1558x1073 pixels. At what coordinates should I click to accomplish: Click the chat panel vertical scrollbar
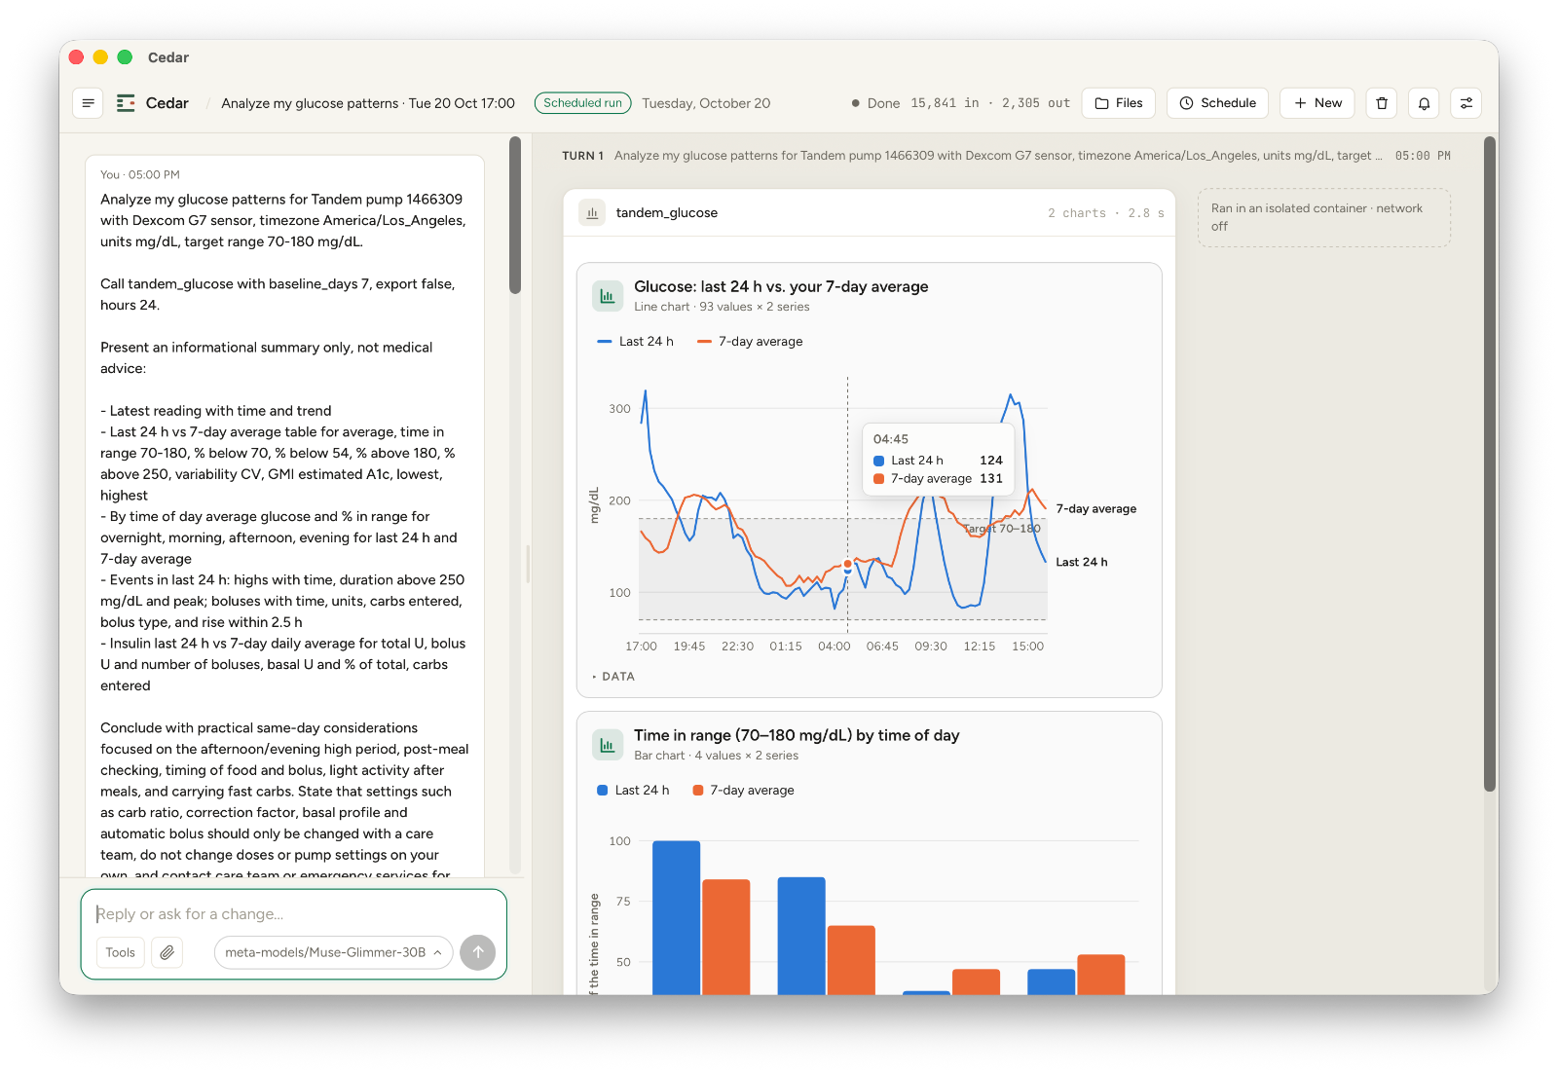[515, 215]
